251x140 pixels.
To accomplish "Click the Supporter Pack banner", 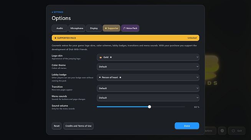I will click(125, 38).
